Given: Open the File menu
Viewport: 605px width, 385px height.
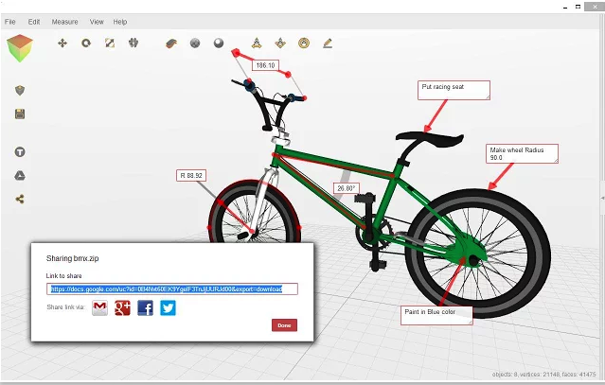Looking at the screenshot, I should pyautogui.click(x=10, y=22).
